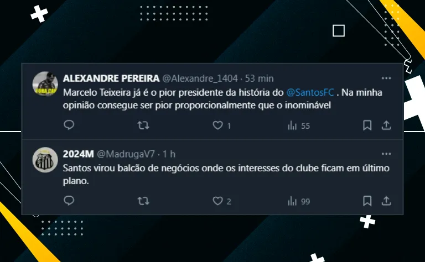Bookmark the 2024M tweet
Screen dimensions: 425x262
tap(367, 201)
